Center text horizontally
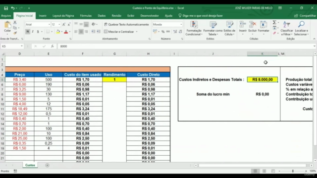Viewport: 317px width, 178px height. pyautogui.click(x=81, y=32)
